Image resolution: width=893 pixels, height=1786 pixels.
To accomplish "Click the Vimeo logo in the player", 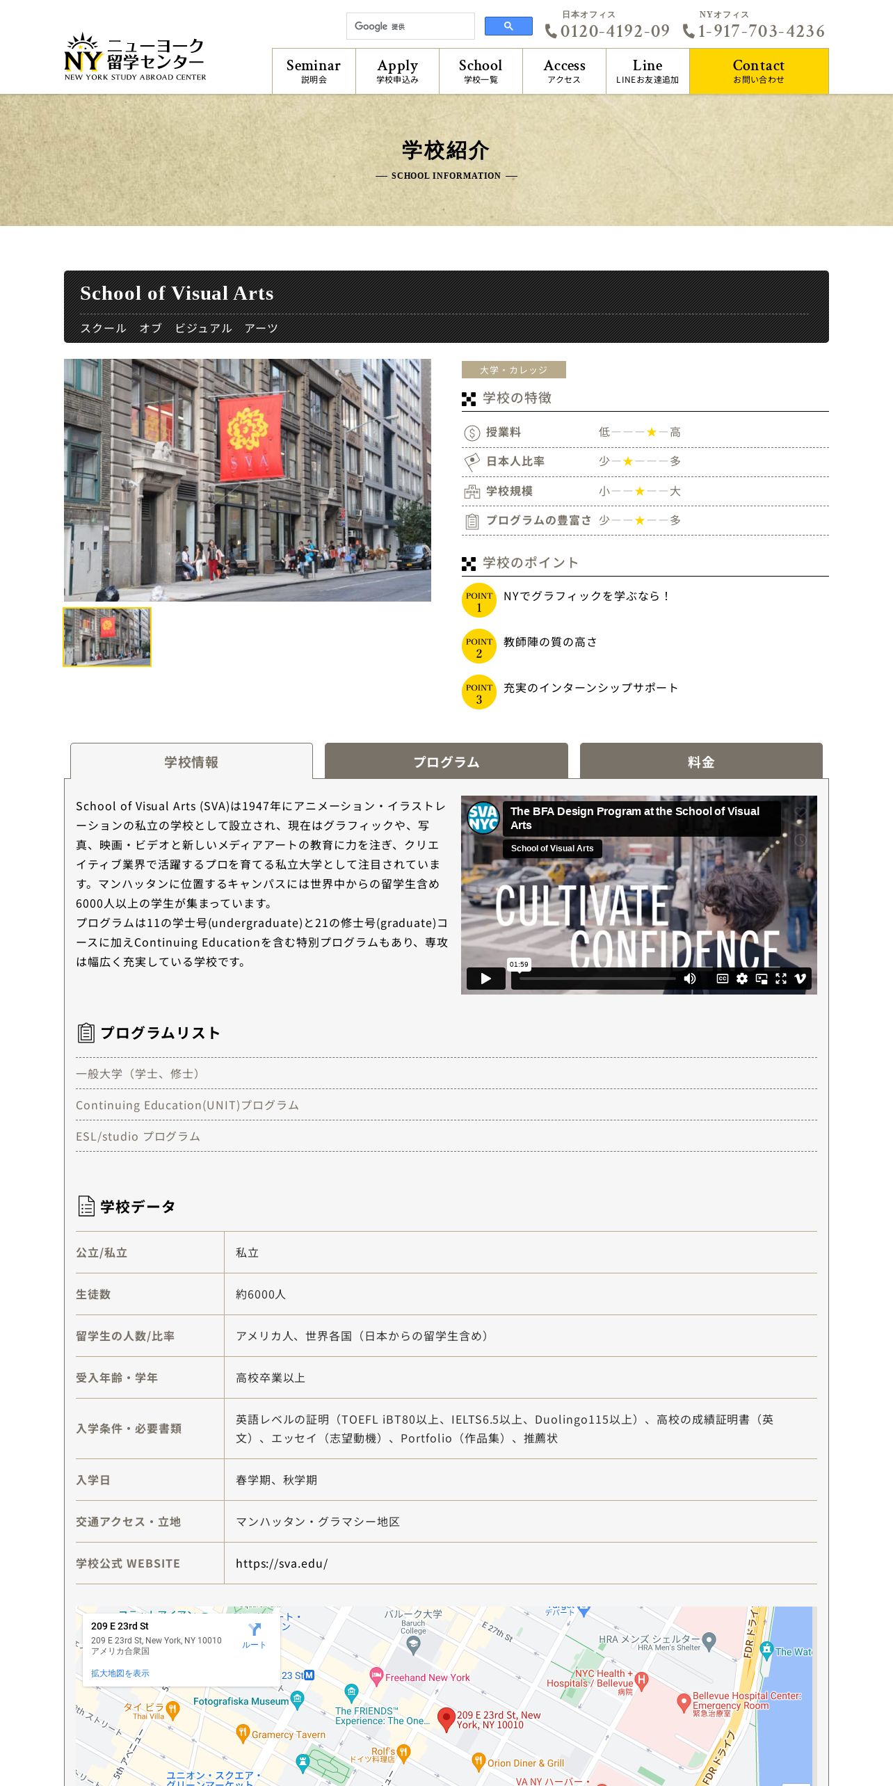I will pos(801,979).
